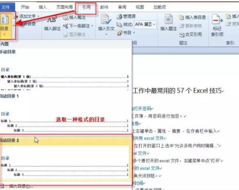Open the 书目 bibliography dropdown

(x=126, y=33)
